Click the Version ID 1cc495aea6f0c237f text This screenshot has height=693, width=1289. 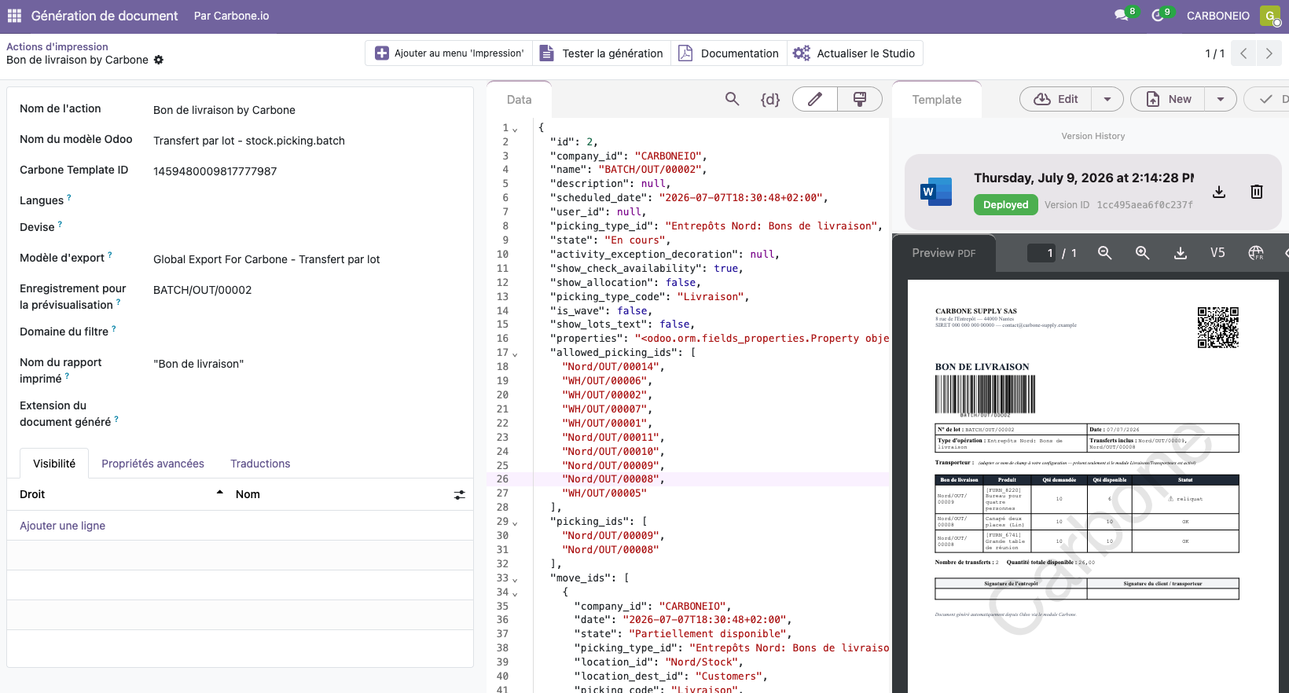pyautogui.click(x=1118, y=205)
